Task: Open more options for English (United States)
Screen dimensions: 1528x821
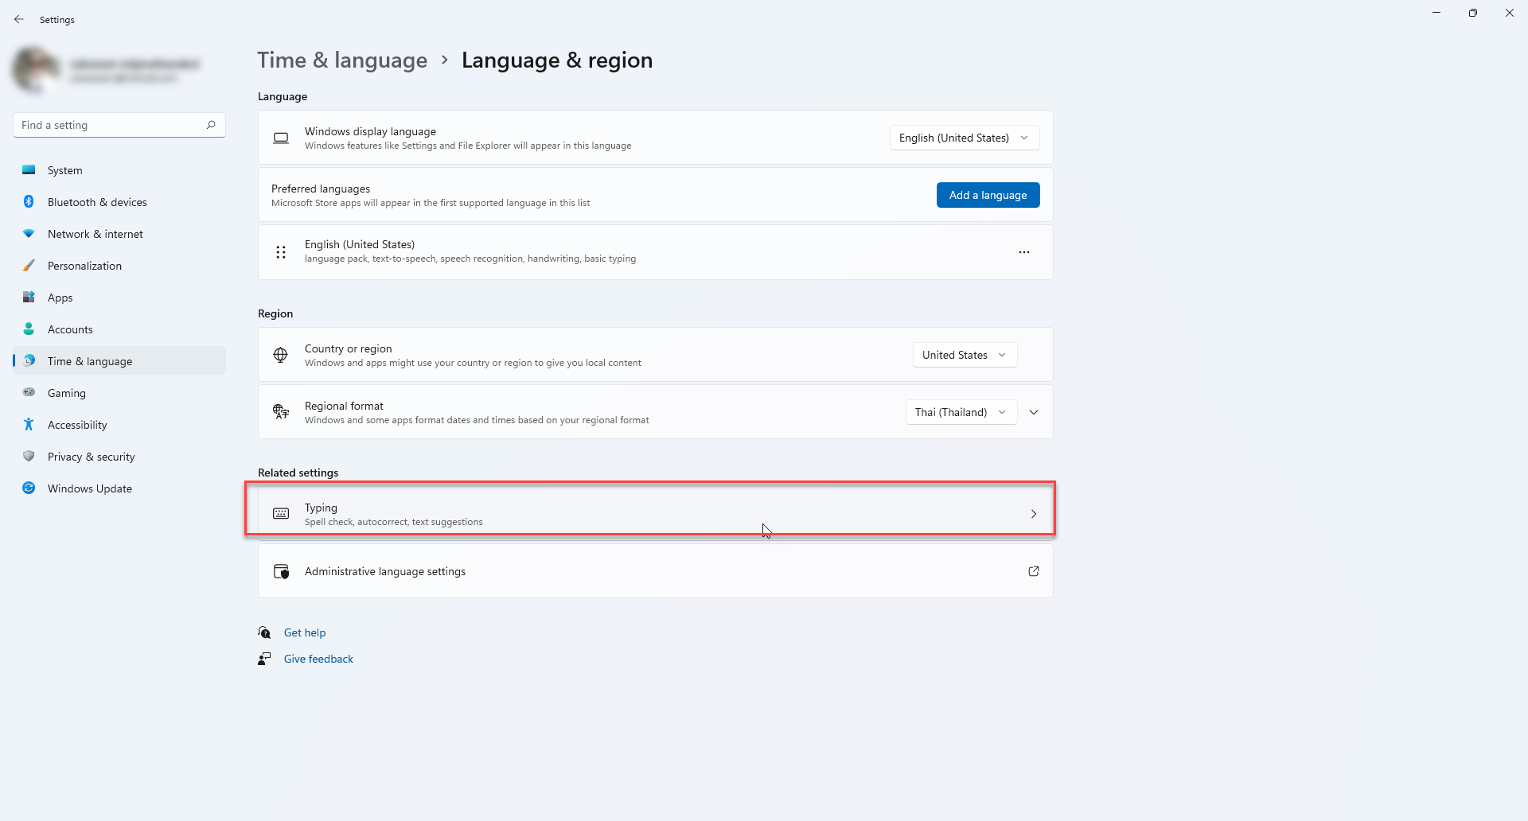Action: pos(1024,252)
